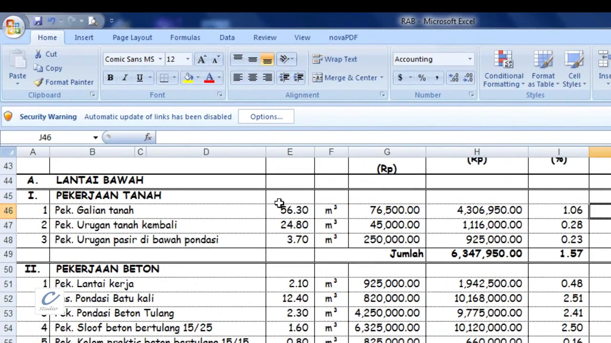Click the Wrap Text button
The image size is (611, 343).
click(x=335, y=59)
